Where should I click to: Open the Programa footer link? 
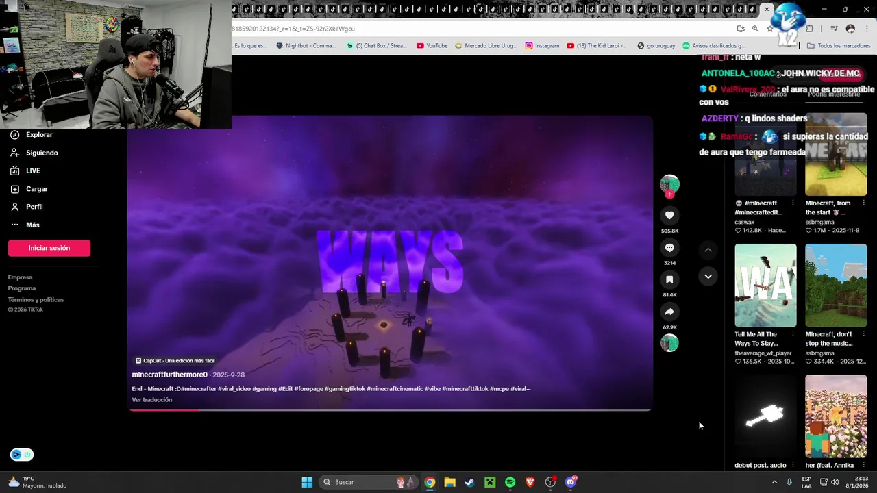22,288
